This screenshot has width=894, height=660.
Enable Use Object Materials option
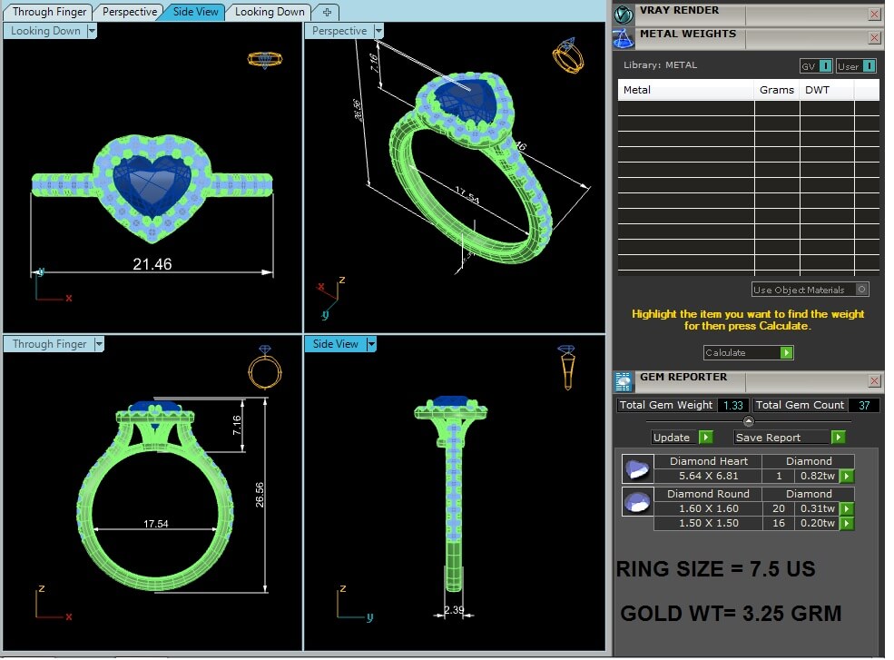861,290
